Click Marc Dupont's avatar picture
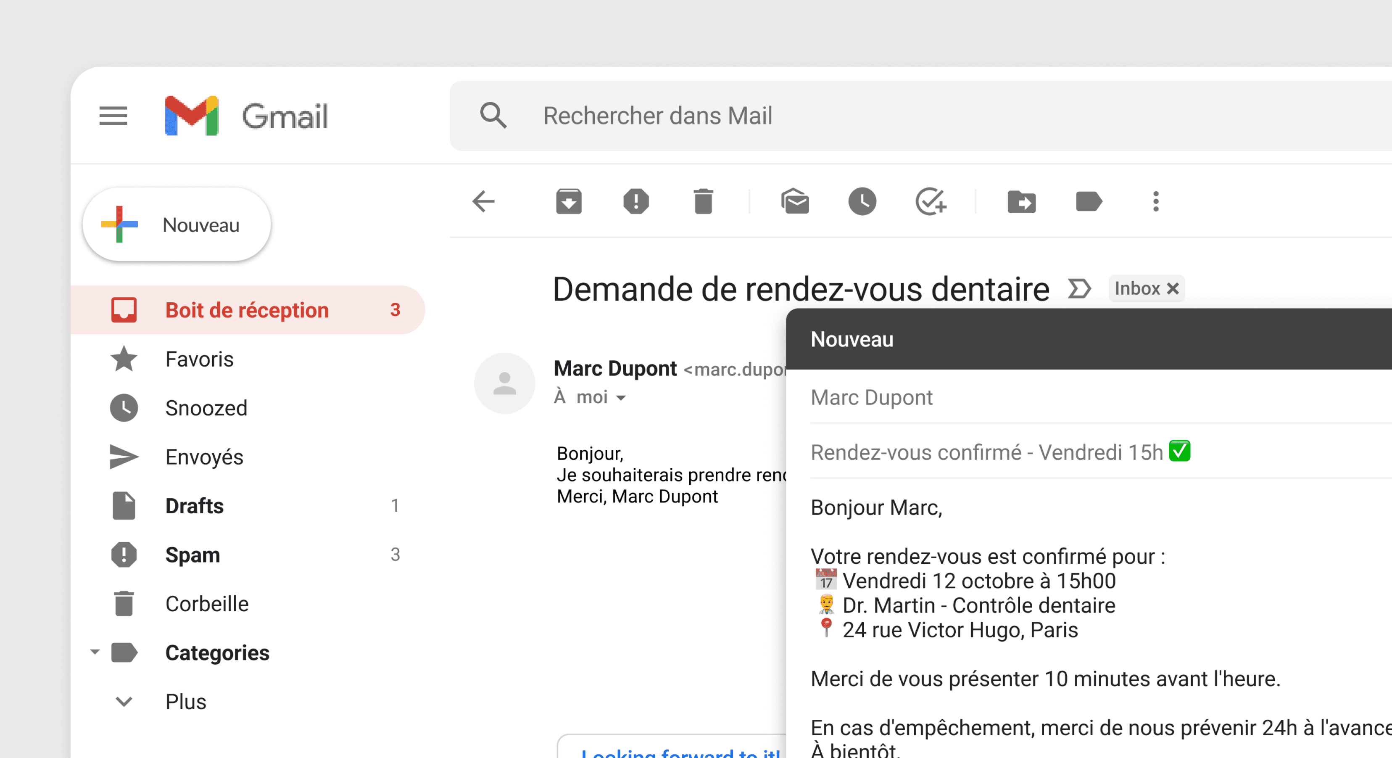This screenshot has height=758, width=1392. click(x=505, y=383)
